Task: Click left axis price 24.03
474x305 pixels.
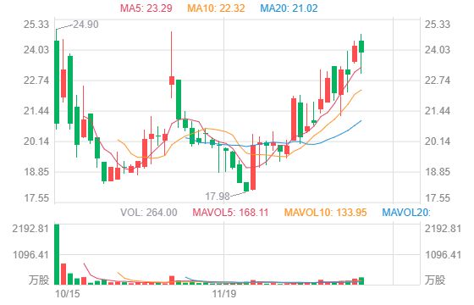Action: (36, 49)
